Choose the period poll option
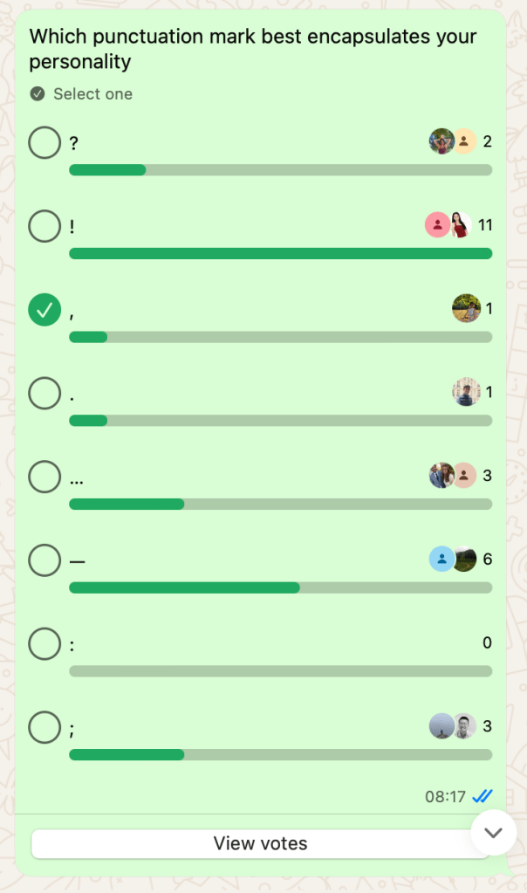 pos(44,393)
